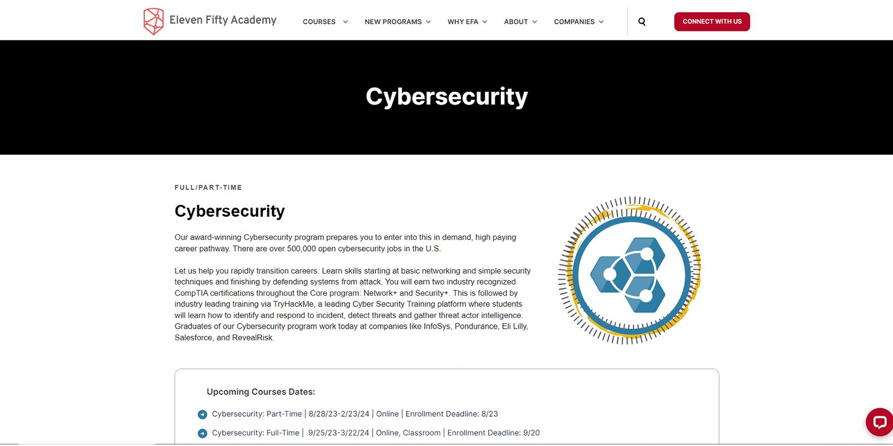Open Cybersecurity: Part-Time course listing
Viewport: 893px width, 446px height.
257,414
